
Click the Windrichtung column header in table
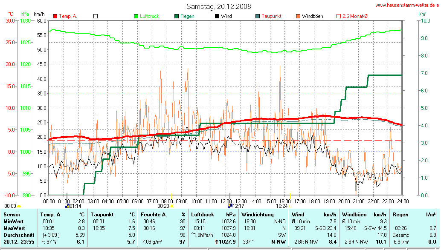258,215
